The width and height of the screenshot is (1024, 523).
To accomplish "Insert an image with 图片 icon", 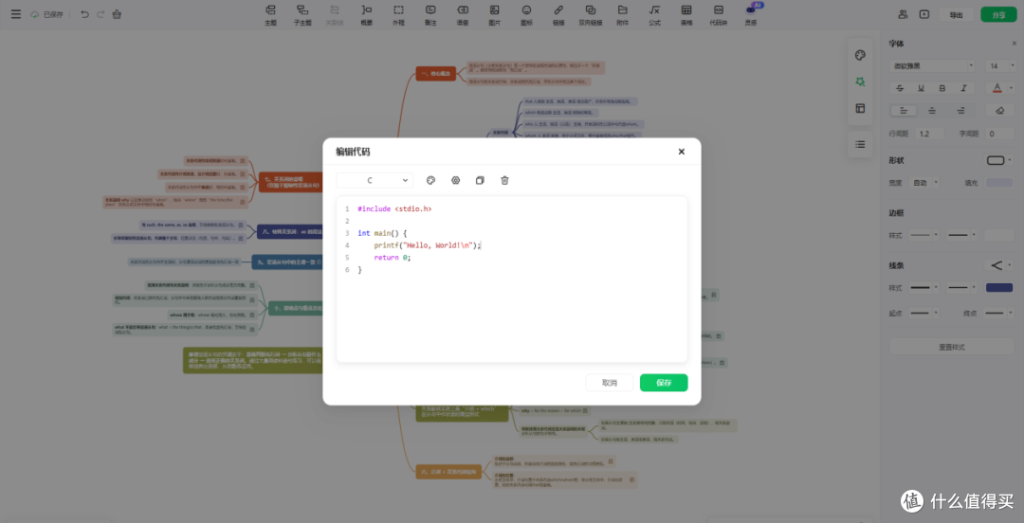I will [x=494, y=14].
